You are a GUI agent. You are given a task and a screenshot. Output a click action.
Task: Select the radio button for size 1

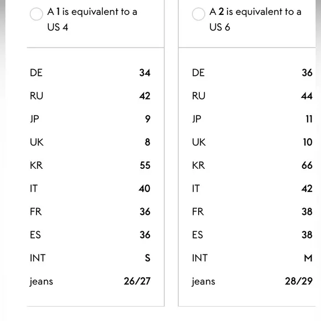[x=36, y=14]
